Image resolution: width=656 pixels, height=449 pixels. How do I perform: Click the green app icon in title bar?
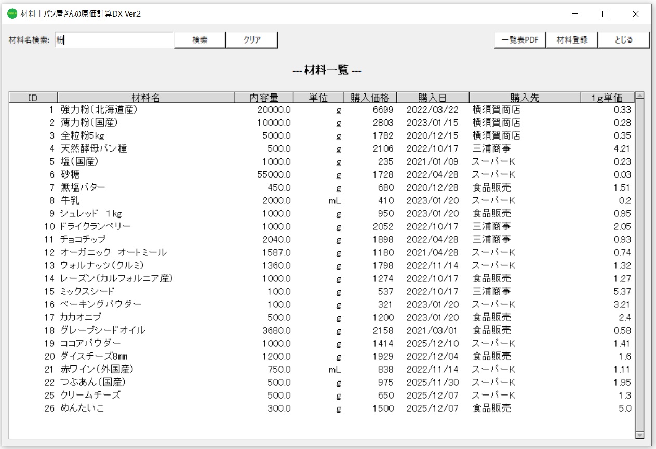coord(12,14)
